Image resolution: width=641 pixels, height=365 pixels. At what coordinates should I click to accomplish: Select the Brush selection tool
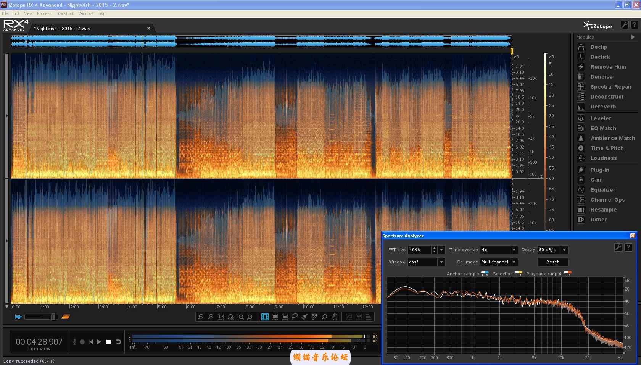tap(304, 317)
